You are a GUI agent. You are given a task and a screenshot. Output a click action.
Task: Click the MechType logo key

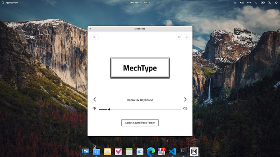(x=140, y=68)
